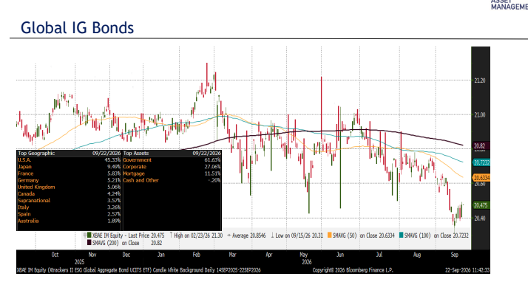The width and height of the screenshot is (528, 282).
Task: Click the 'Top Geographic' table header
Action: tap(36, 154)
